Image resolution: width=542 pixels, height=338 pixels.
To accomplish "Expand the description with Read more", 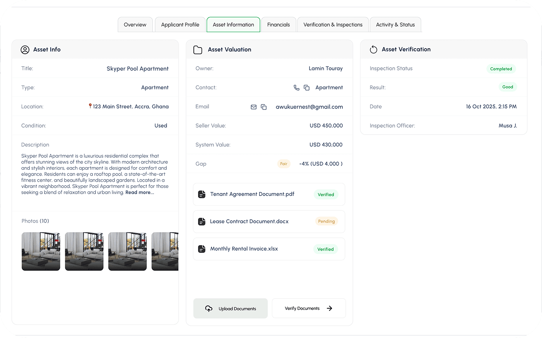I will pos(140,192).
